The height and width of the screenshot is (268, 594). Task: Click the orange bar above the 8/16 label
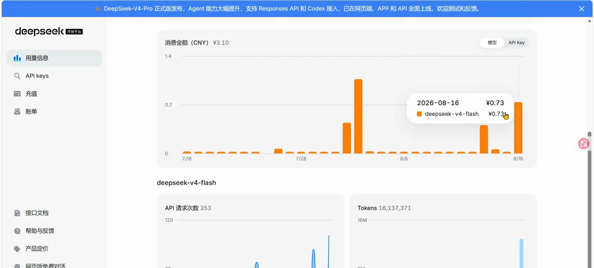click(x=518, y=128)
